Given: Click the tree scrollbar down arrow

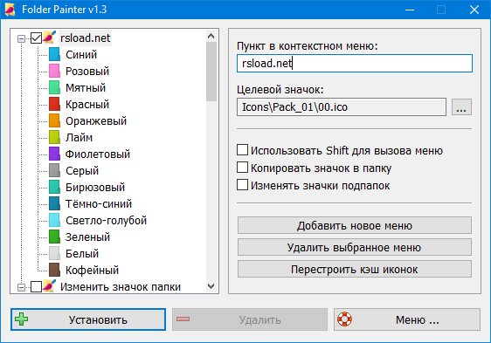Looking at the screenshot, I should tap(211, 286).
